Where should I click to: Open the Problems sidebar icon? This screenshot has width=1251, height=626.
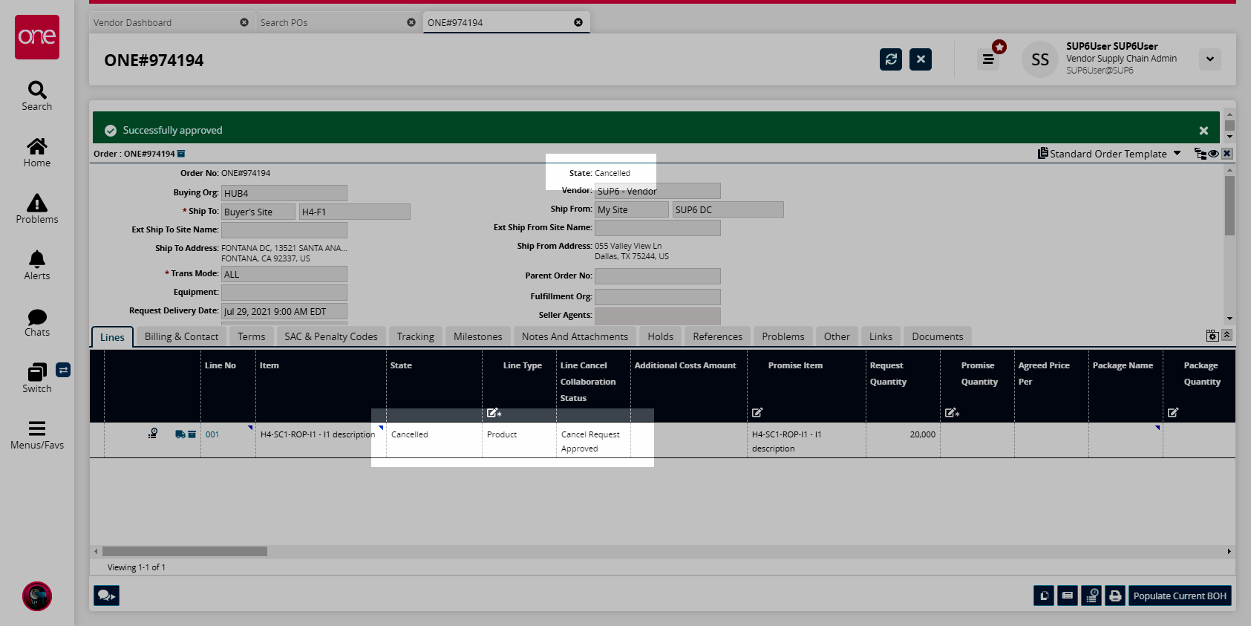(37, 209)
